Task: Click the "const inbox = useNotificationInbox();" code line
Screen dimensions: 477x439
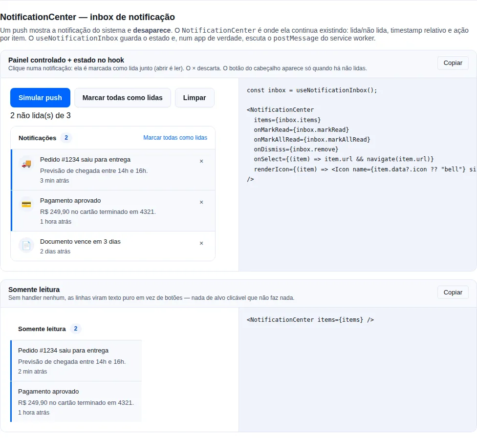Action: click(x=312, y=90)
